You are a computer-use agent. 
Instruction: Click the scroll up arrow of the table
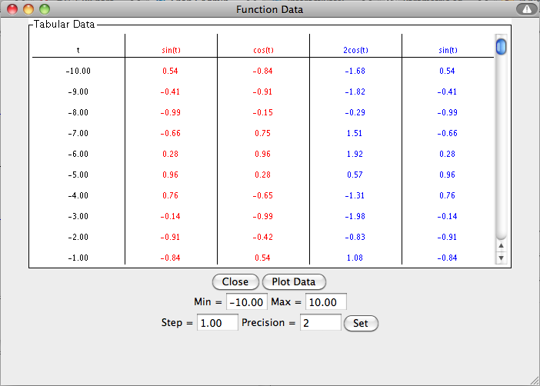502,246
